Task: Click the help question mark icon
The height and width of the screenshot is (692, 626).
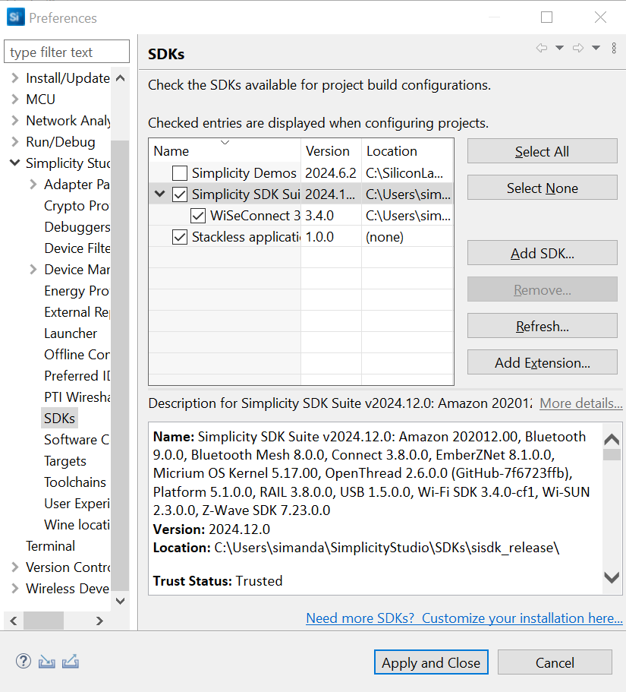Action: click(x=24, y=661)
